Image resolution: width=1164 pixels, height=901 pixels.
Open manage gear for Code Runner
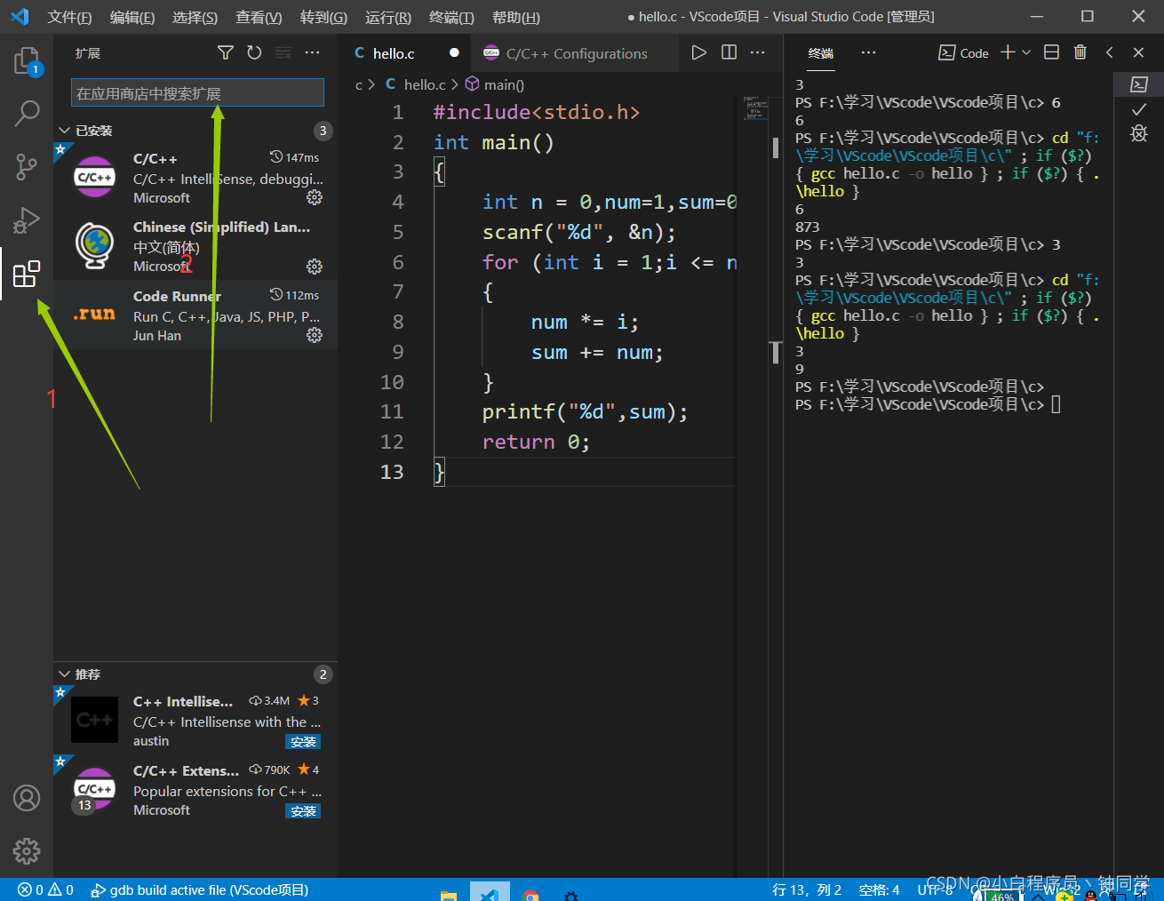pyautogui.click(x=315, y=335)
